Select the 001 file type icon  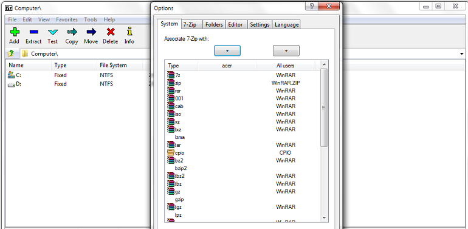[171, 98]
